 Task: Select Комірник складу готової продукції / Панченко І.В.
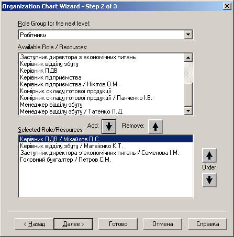102,98
